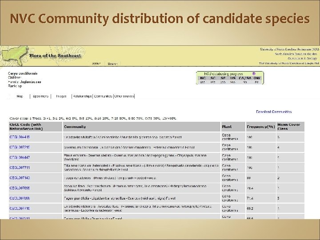Click the Family: Juglandaceae text

pyautogui.click(x=24, y=82)
